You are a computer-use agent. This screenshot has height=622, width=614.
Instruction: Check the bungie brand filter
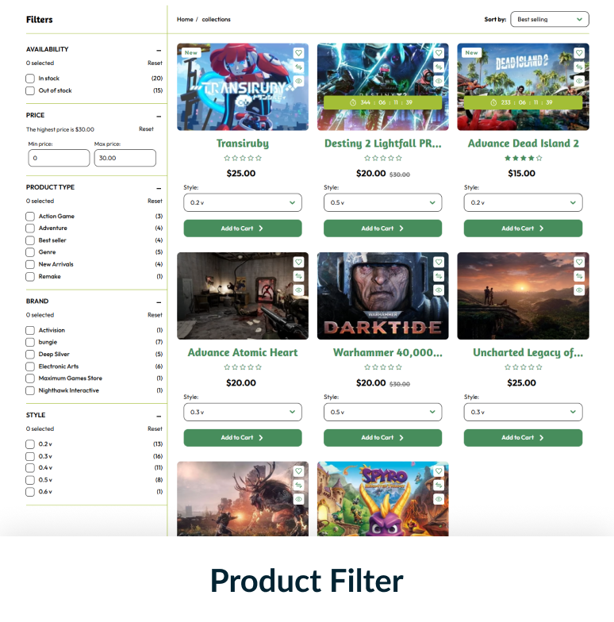pos(30,343)
